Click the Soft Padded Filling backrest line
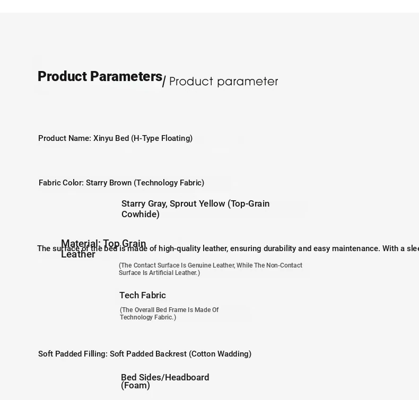Screen dimensions: 419x400 click(x=145, y=354)
